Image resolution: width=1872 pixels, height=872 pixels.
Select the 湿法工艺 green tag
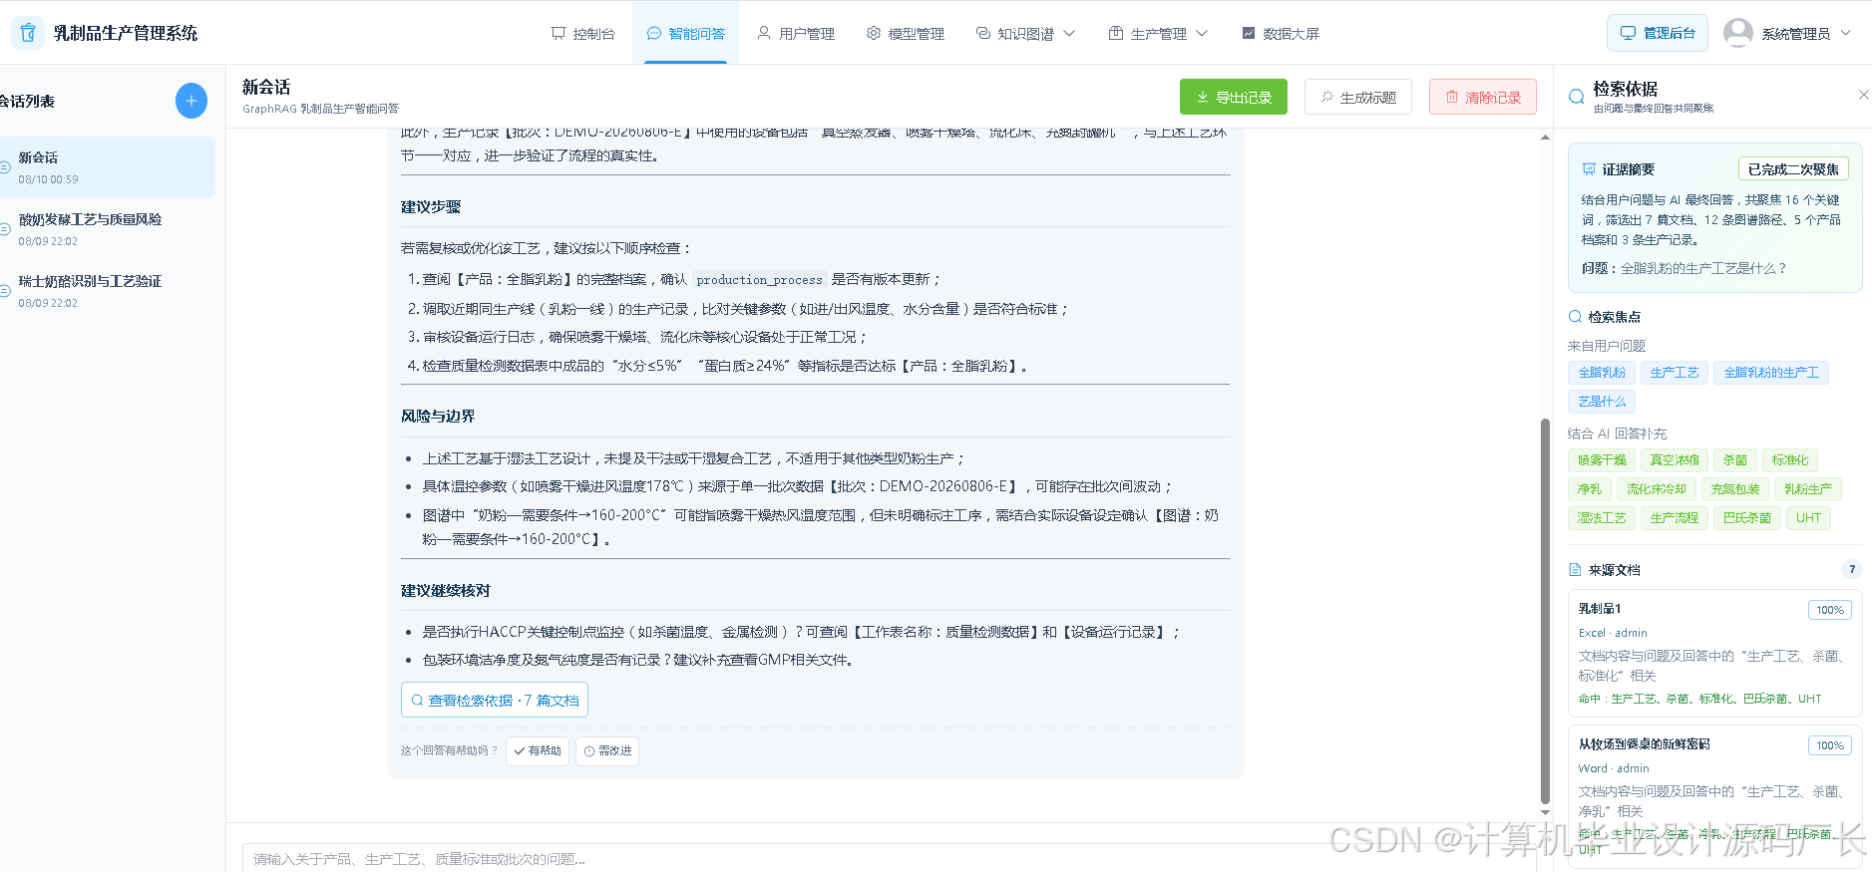(1602, 518)
